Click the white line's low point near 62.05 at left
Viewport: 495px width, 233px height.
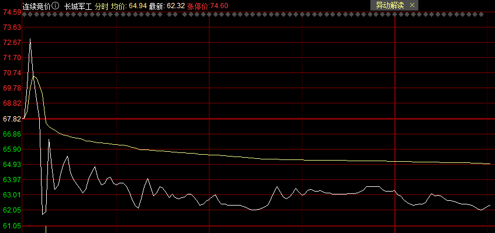pos(43,214)
